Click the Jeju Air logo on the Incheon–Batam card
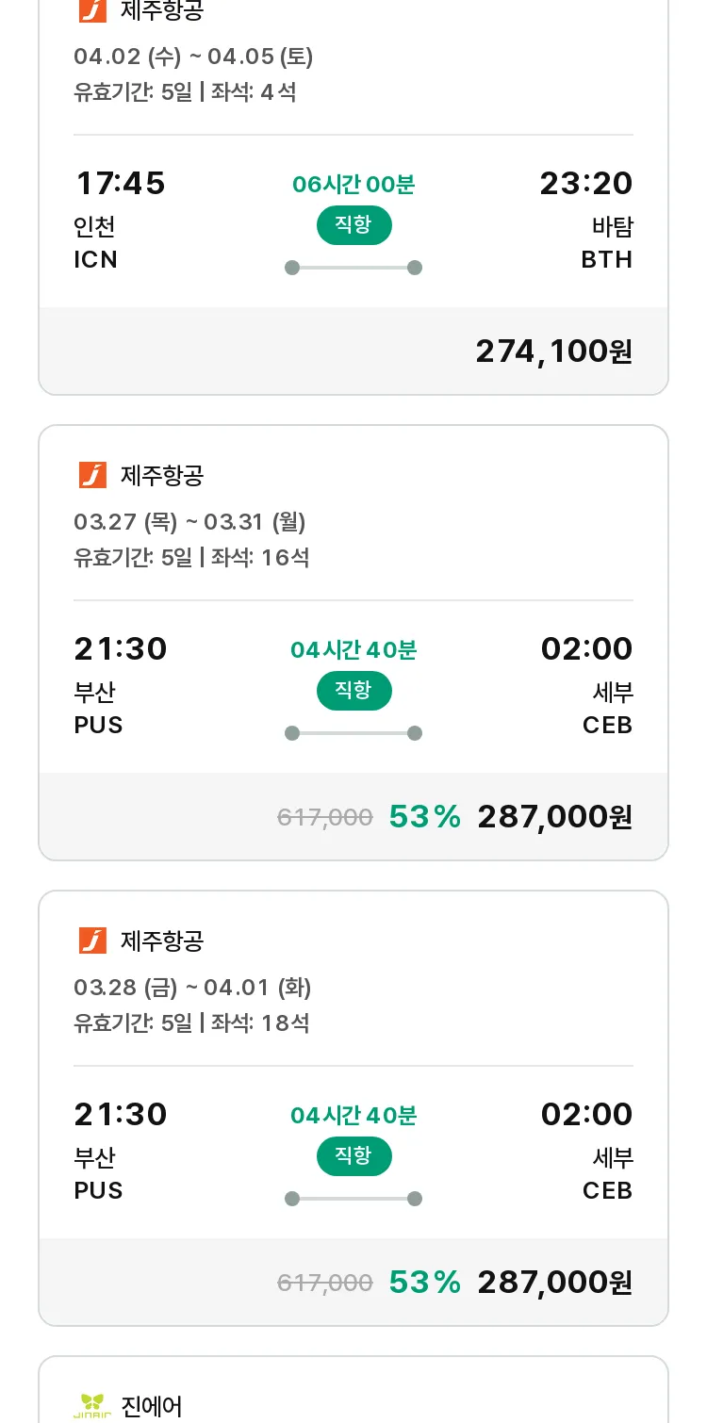The height and width of the screenshot is (1423, 707). (x=92, y=10)
